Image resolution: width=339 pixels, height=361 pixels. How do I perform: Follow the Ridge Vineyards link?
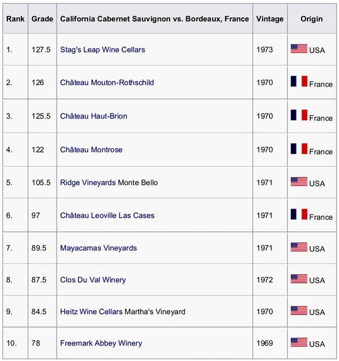pos(88,183)
